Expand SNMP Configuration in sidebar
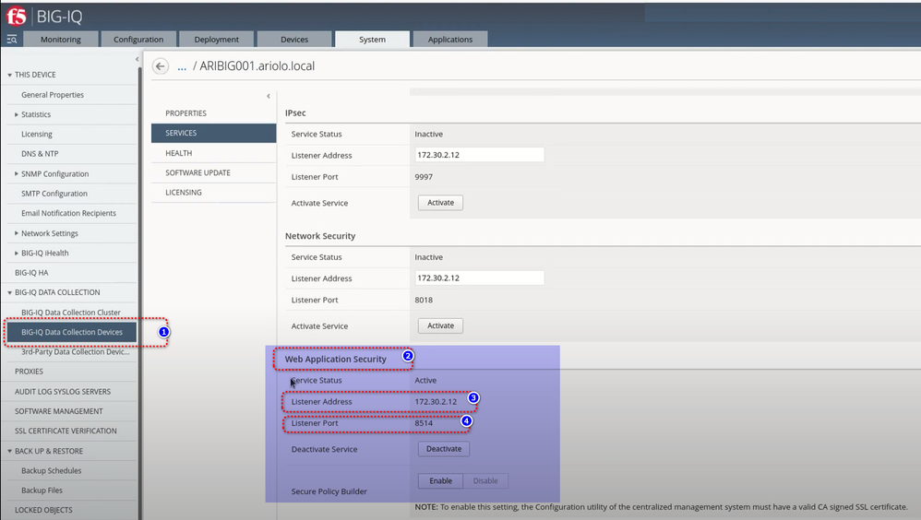Viewport: 921px width, 520px height. pyautogui.click(x=17, y=173)
